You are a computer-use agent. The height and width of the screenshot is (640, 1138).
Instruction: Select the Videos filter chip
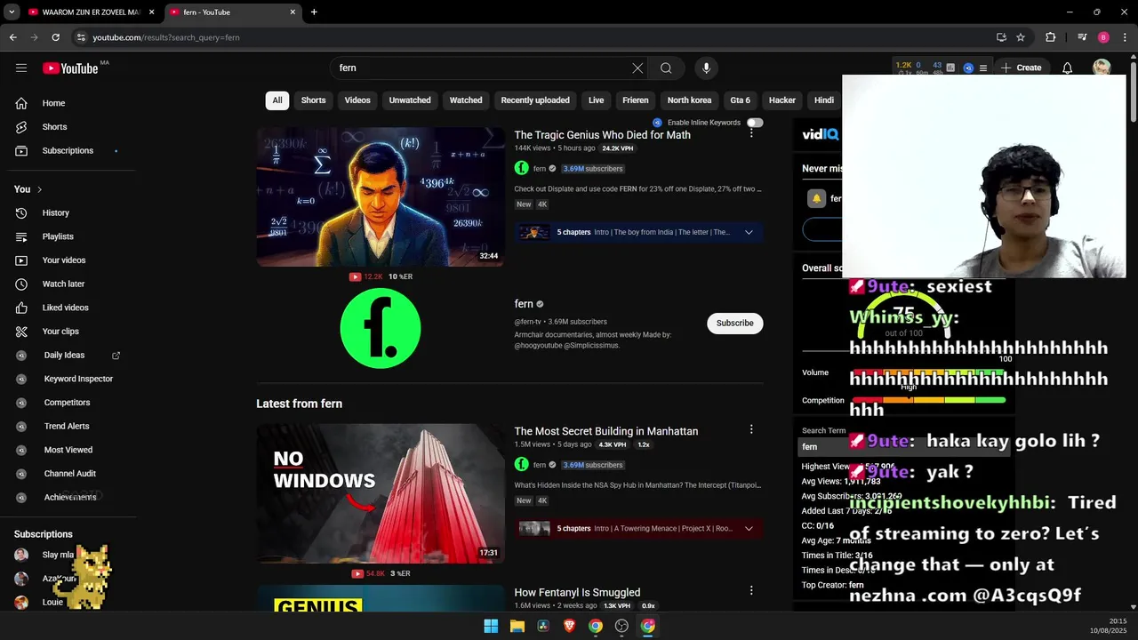click(x=357, y=100)
